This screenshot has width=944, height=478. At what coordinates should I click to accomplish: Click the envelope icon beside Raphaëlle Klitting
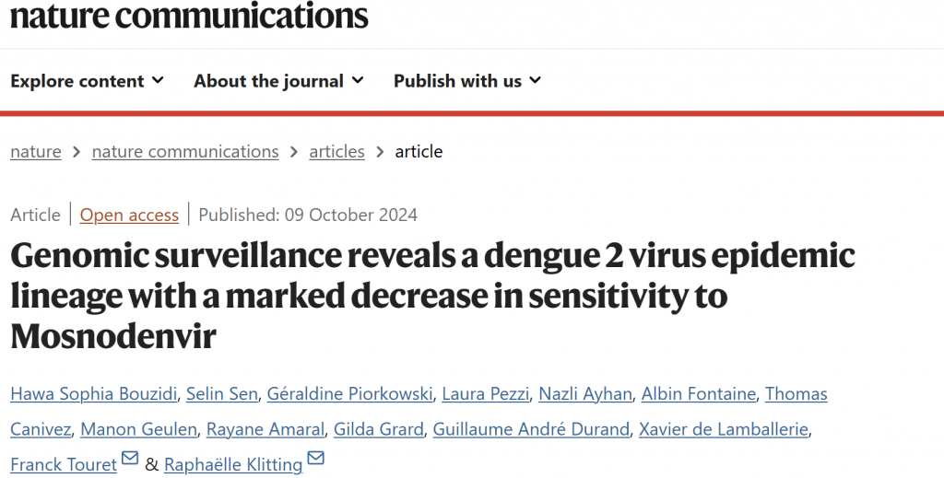316,459
